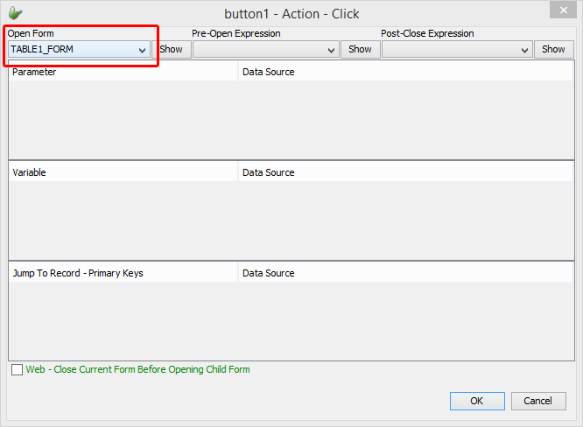Confirm the dialog with OK

[477, 401]
